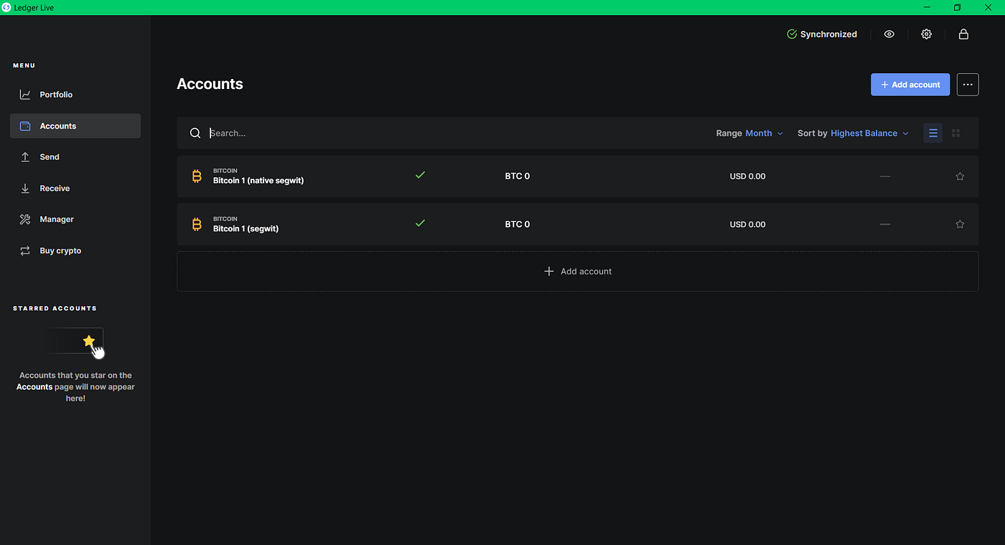This screenshot has width=1005, height=545.
Task: Open the Receive menu item
Action: pyautogui.click(x=75, y=188)
